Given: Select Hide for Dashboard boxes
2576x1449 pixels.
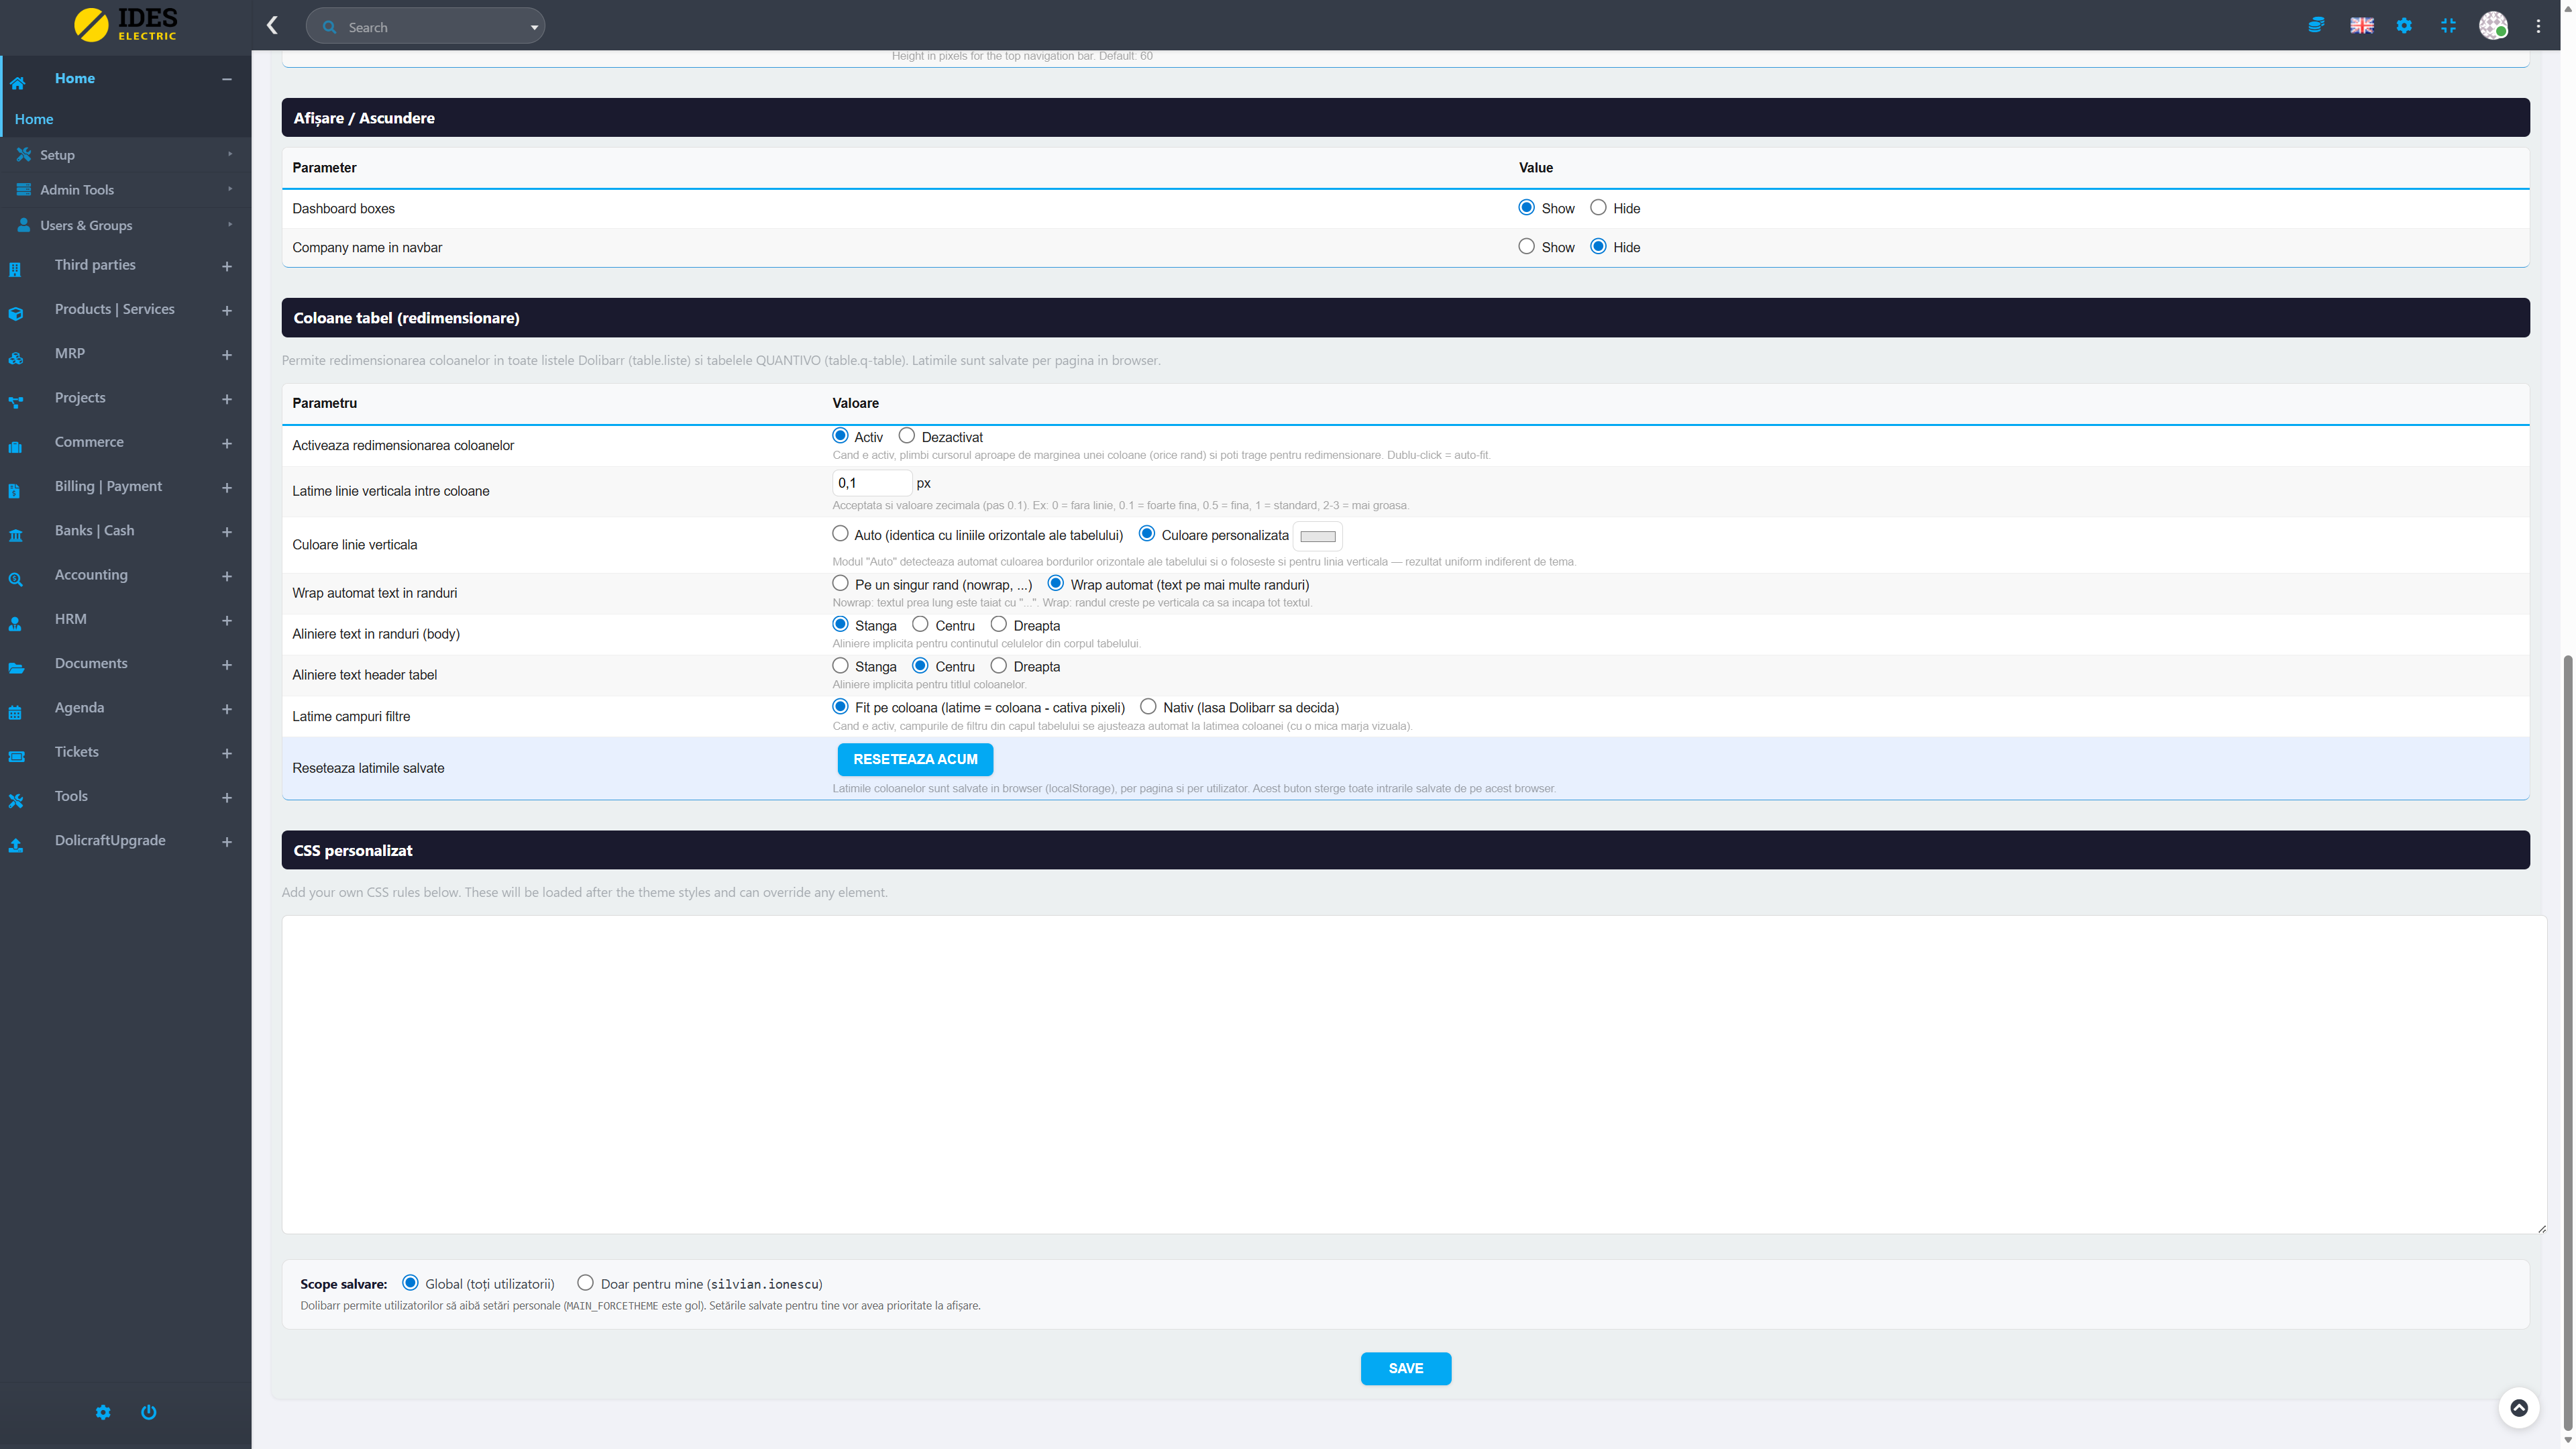Looking at the screenshot, I should pos(1598,208).
